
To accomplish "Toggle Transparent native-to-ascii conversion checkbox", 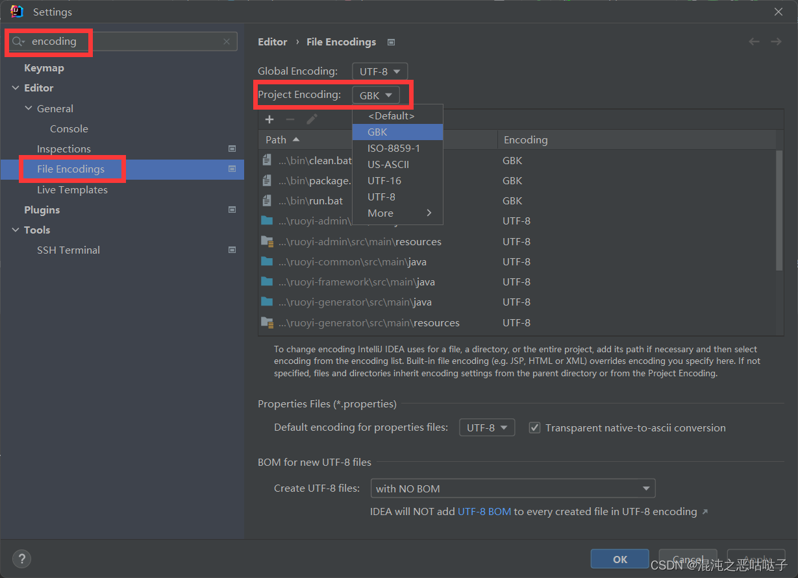I will pos(534,427).
